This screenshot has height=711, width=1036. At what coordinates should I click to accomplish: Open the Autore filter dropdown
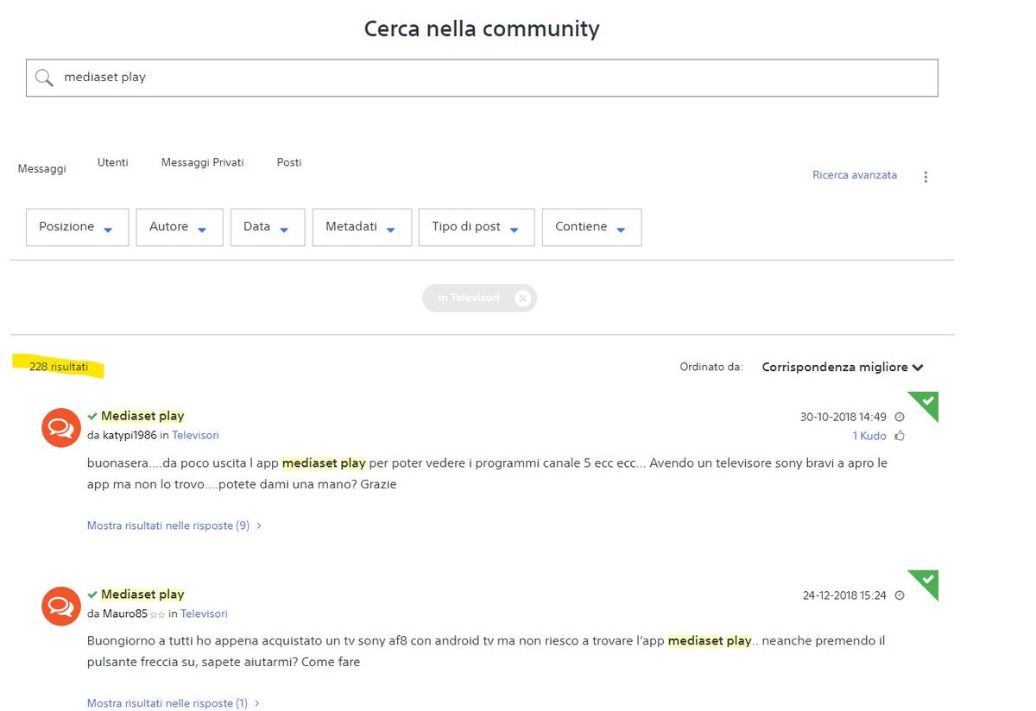179,227
